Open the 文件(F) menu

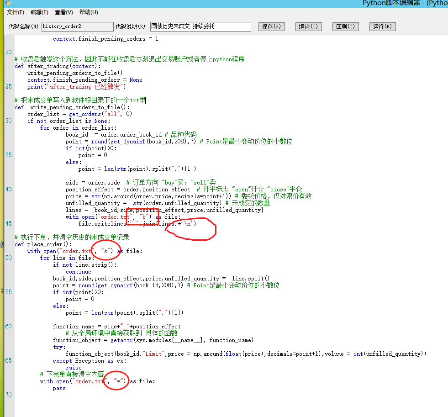click(x=16, y=12)
